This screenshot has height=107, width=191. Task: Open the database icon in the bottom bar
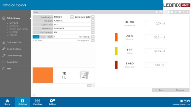(x=182, y=101)
